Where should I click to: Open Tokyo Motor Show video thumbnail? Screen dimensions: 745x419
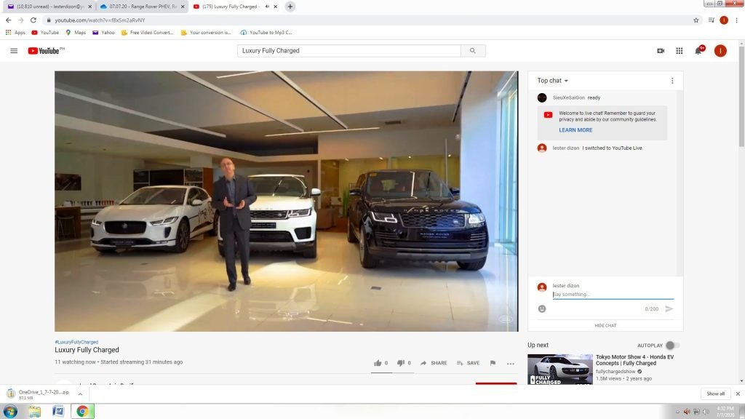tap(559, 369)
